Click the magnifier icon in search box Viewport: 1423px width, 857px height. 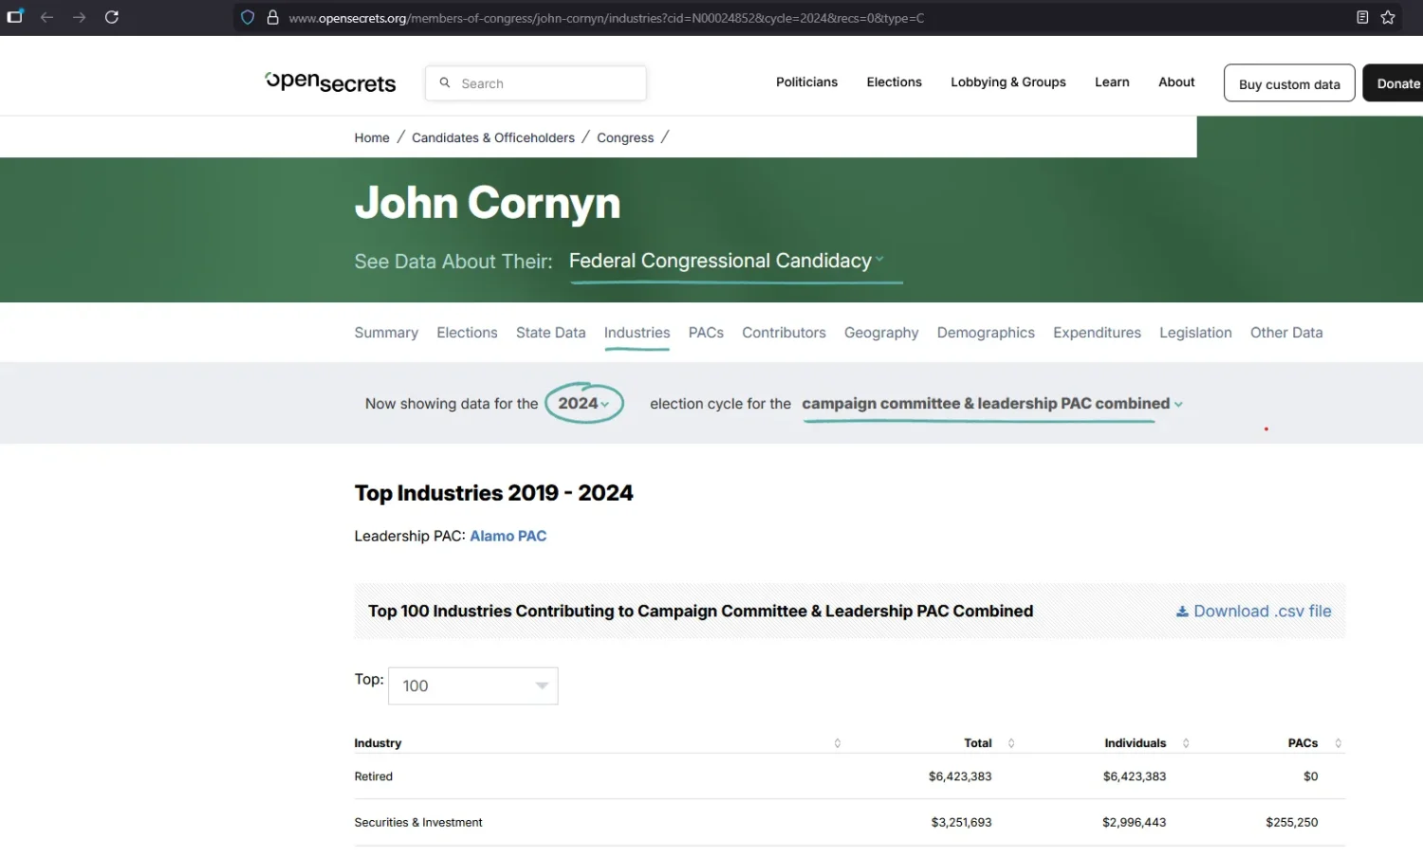(x=445, y=83)
